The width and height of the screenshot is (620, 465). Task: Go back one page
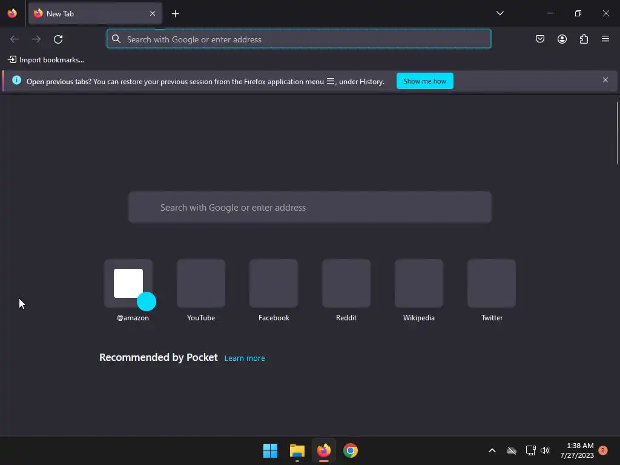tap(15, 39)
